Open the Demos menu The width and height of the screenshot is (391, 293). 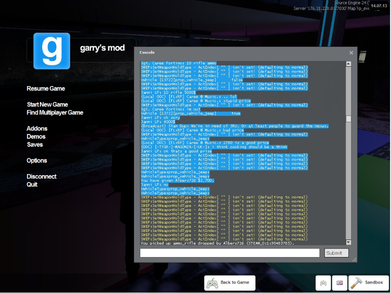(36, 136)
